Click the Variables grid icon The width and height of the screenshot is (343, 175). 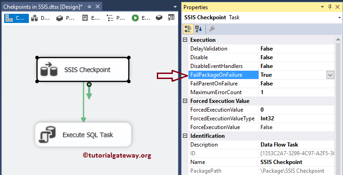click(x=171, y=18)
